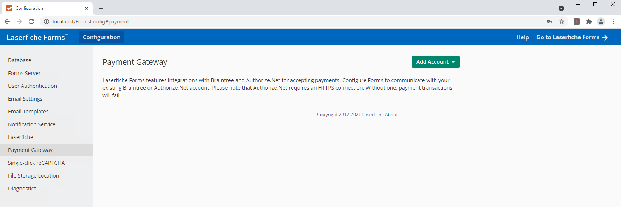Image resolution: width=621 pixels, height=207 pixels.
Task: Click the About footer link
Action: (391, 115)
